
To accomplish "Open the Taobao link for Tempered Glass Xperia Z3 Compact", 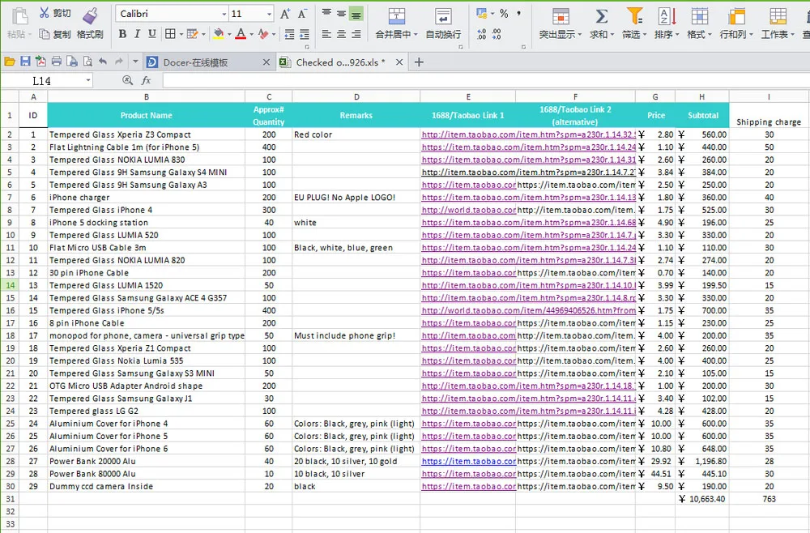I will (x=468, y=134).
